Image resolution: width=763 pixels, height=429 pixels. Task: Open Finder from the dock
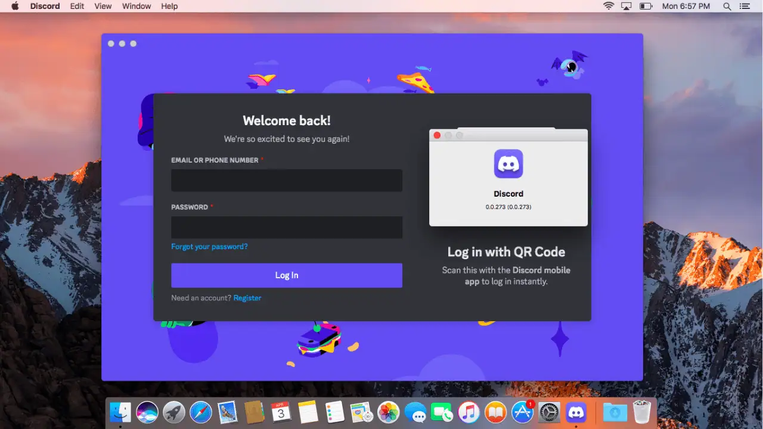(x=120, y=412)
